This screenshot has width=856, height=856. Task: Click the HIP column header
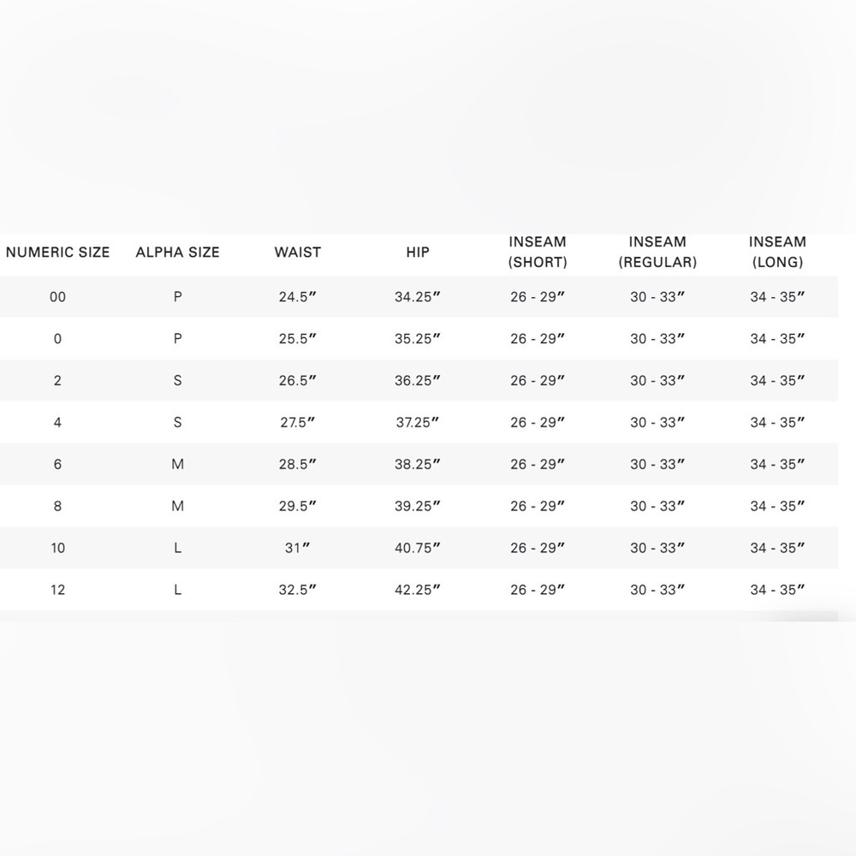coord(418,252)
